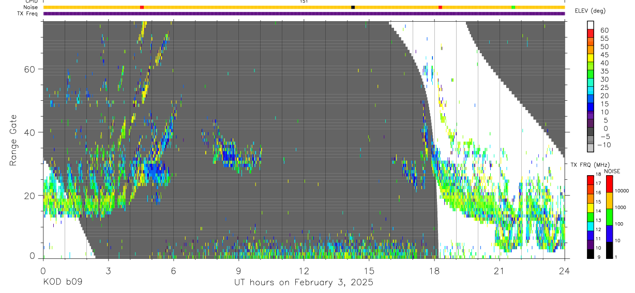
Task: Pick the black 9–10 MHz TX FRQ swatch
Action: pos(591,254)
